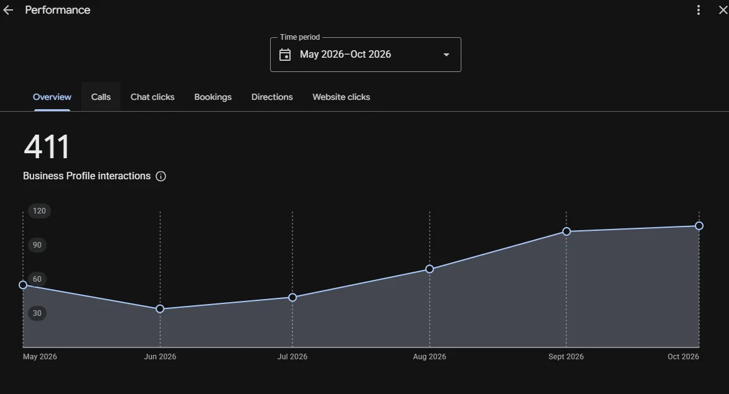Screen dimensions: 729x394
Task: Select the Sept 2026 data point
Action: pyautogui.click(x=566, y=231)
